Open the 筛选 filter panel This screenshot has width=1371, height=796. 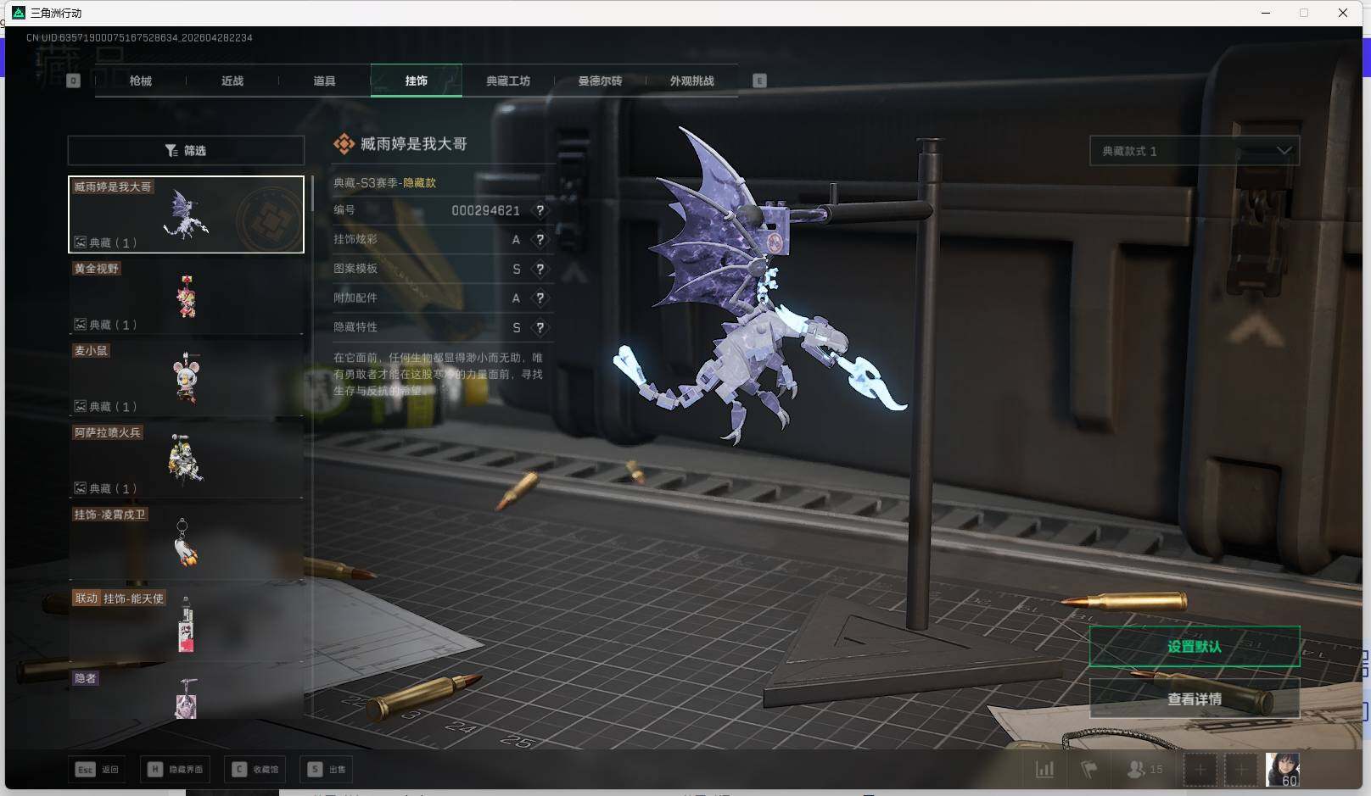tap(186, 151)
